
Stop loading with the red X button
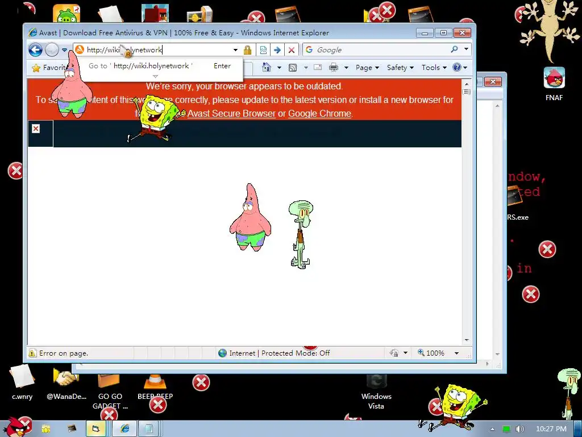click(x=292, y=50)
